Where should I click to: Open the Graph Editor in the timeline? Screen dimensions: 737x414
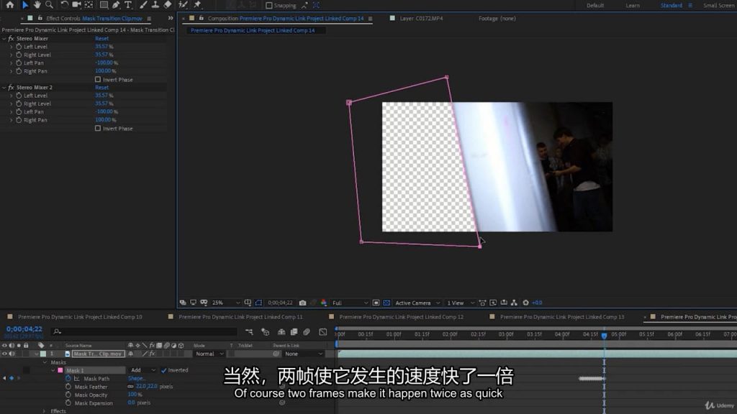click(323, 332)
